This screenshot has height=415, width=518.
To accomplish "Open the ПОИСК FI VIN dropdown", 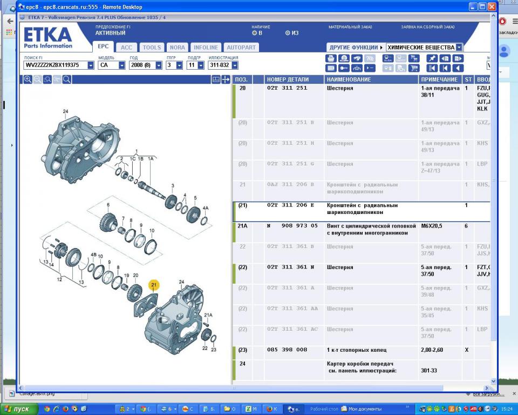I will click(91, 65).
